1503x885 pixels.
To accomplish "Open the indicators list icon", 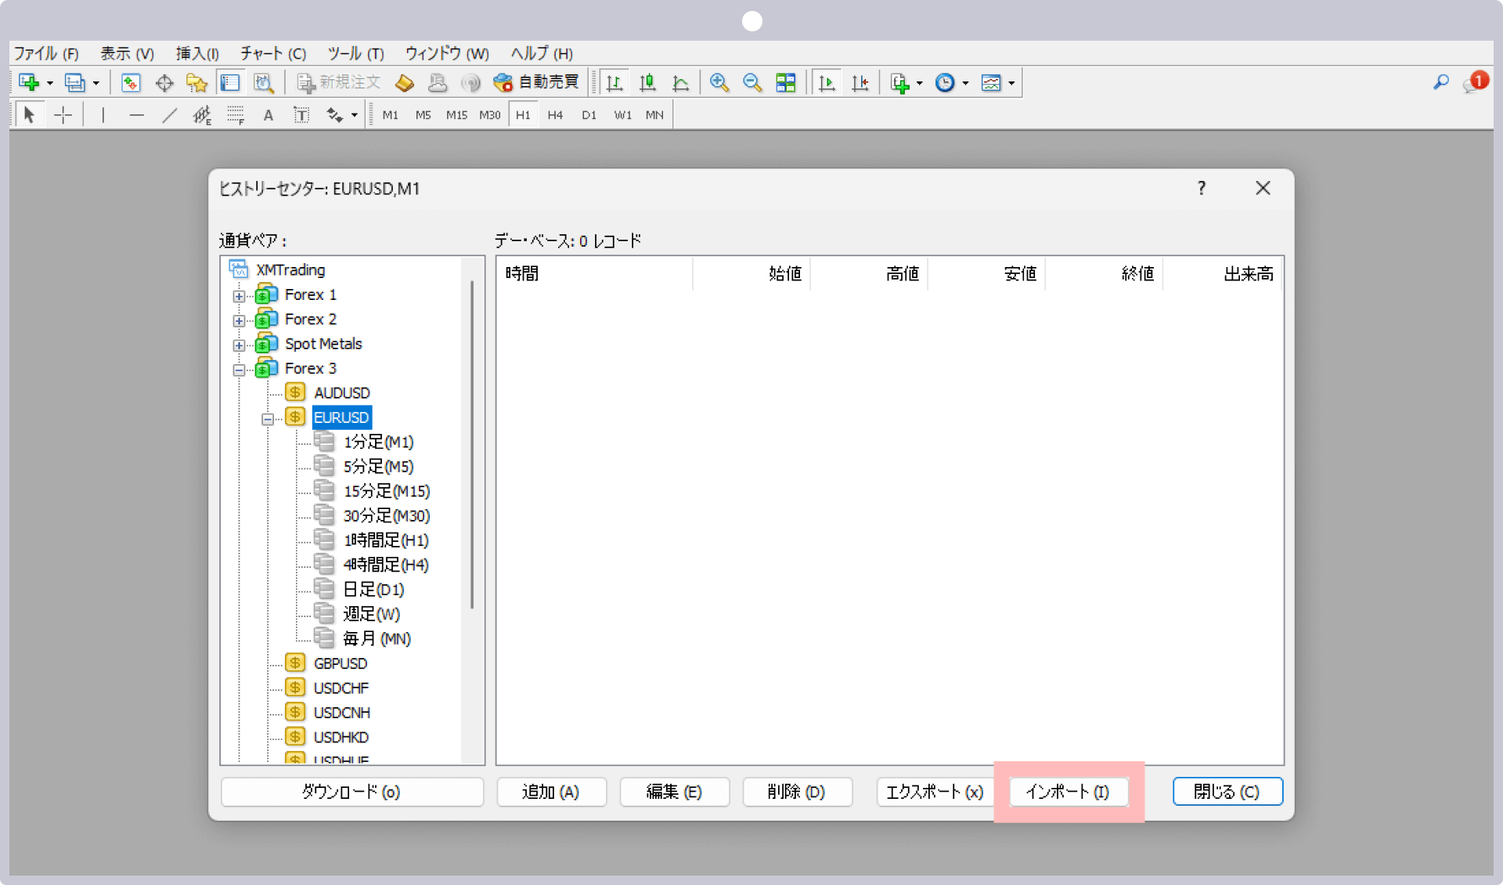I will point(899,82).
